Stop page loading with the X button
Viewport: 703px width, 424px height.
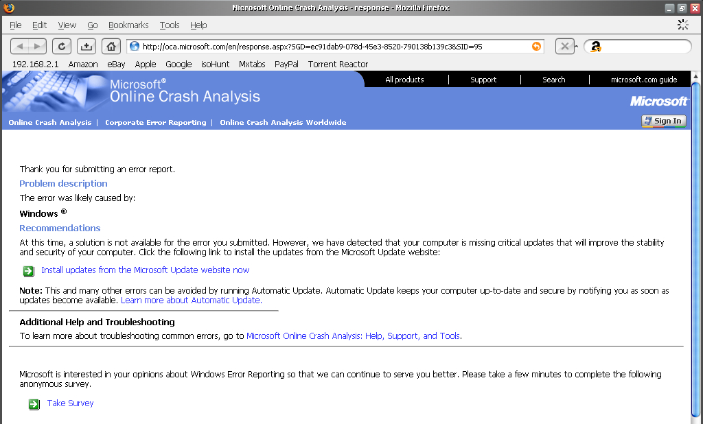(565, 46)
